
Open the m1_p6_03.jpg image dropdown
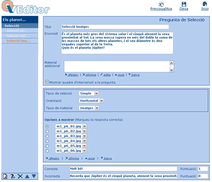(x=71, y=136)
